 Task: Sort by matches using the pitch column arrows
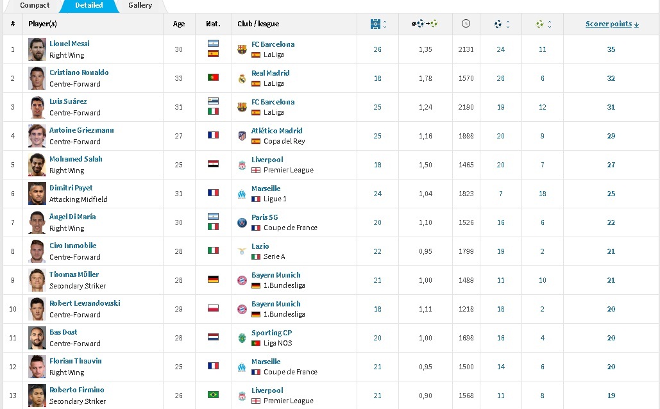(x=384, y=24)
